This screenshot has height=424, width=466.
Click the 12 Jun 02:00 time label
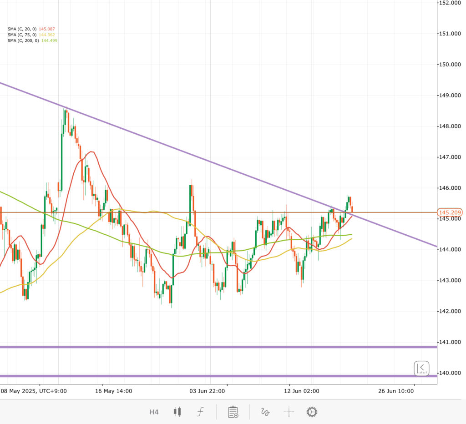point(301,391)
